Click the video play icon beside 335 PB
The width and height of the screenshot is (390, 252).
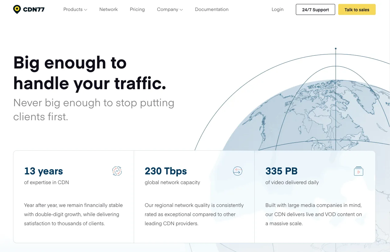click(x=359, y=171)
